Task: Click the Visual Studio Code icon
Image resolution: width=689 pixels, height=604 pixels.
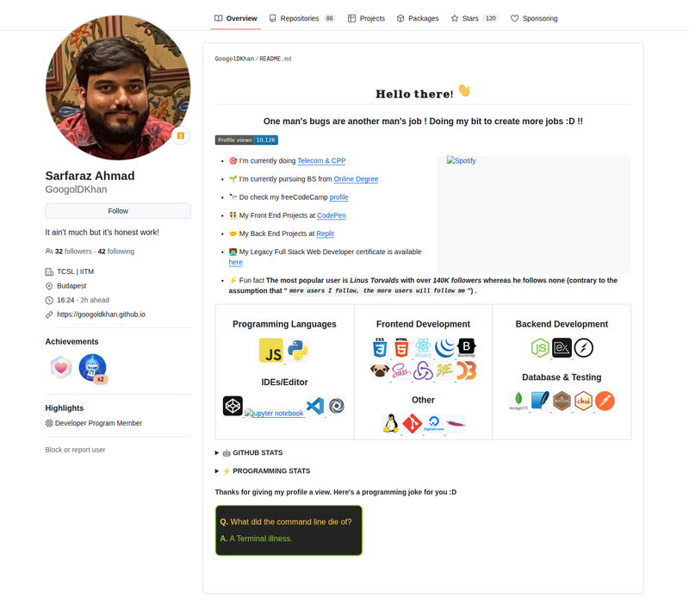Action: pyautogui.click(x=315, y=406)
